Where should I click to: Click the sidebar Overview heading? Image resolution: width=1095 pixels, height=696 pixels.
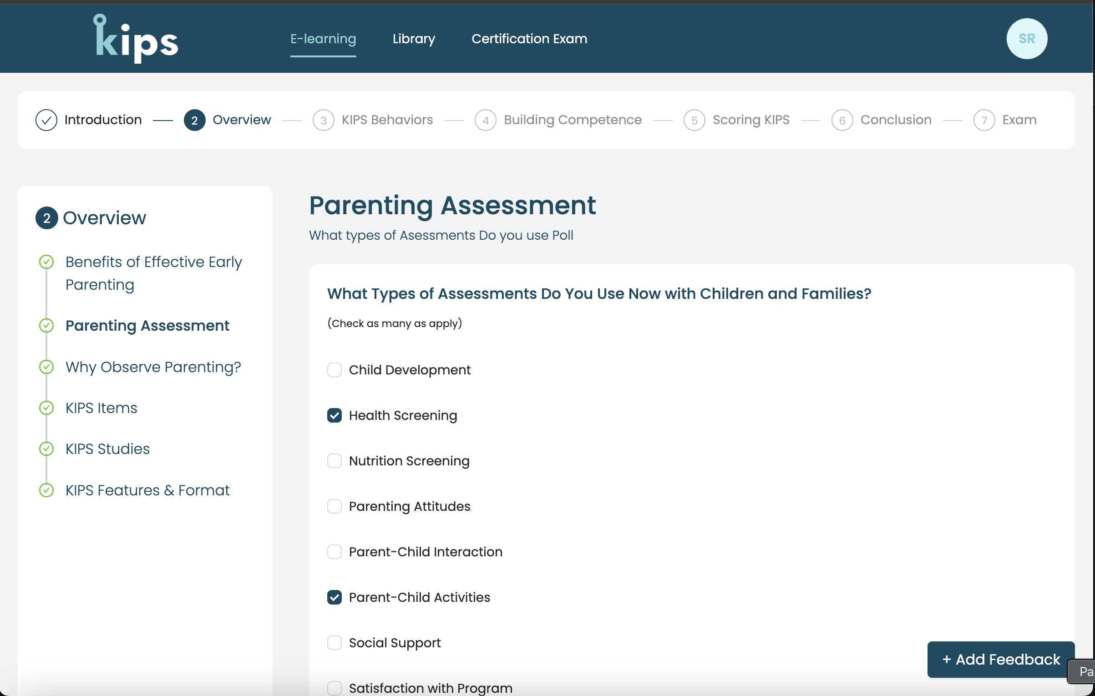click(x=105, y=218)
